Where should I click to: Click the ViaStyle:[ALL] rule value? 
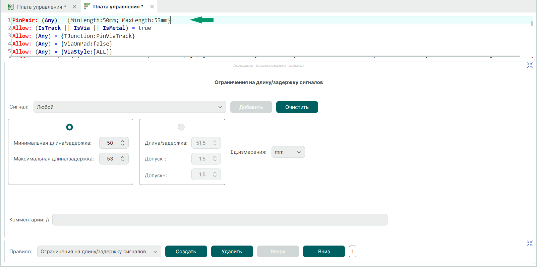[x=86, y=52]
